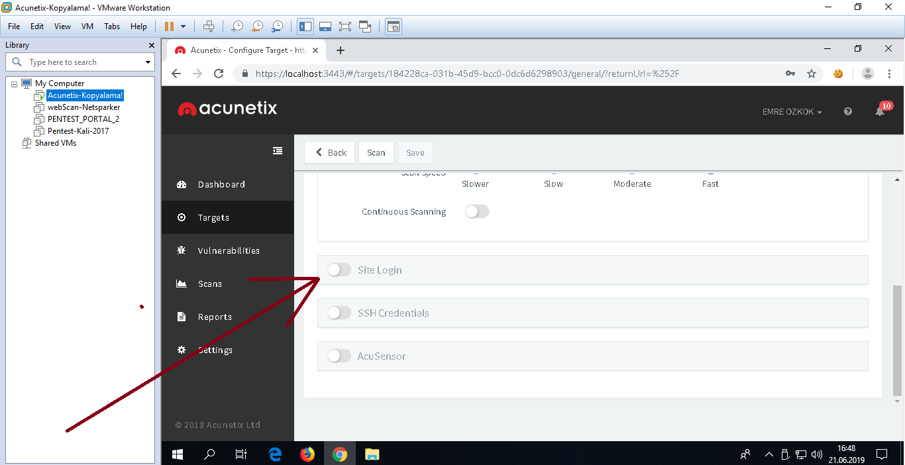Toggle Continuous Scanning on

pos(477,212)
